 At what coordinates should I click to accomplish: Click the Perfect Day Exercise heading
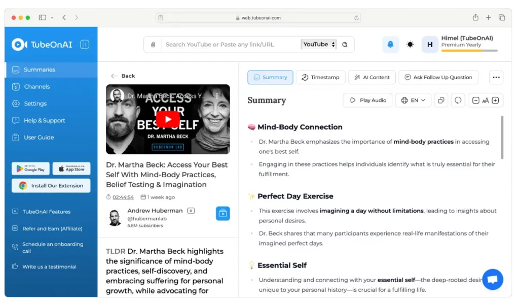[x=295, y=196]
